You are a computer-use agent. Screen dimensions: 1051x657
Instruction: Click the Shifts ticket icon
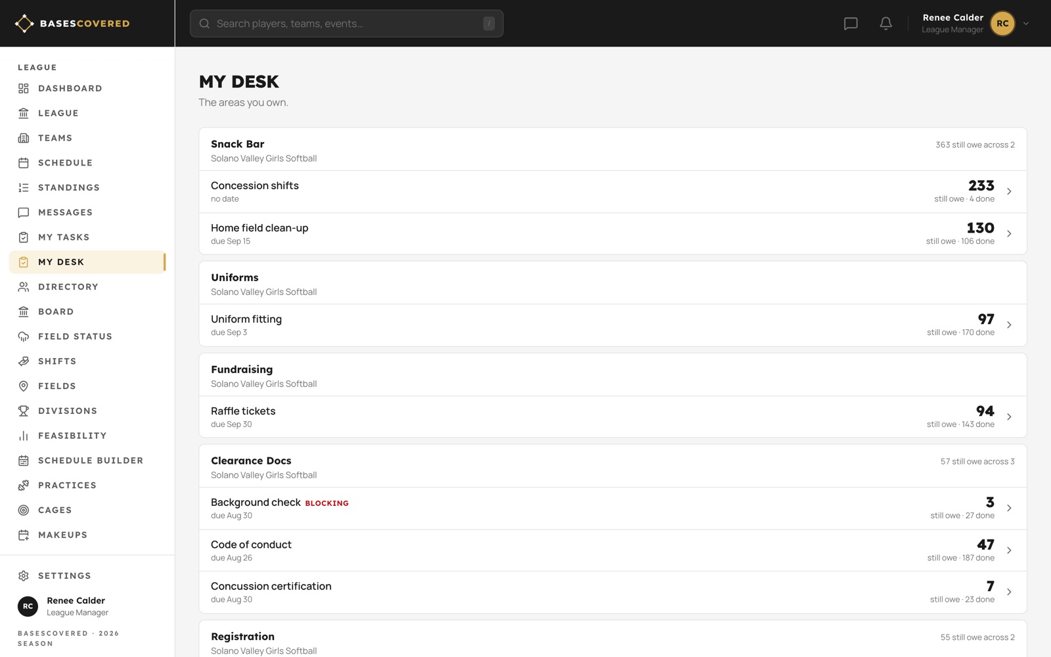coord(24,361)
